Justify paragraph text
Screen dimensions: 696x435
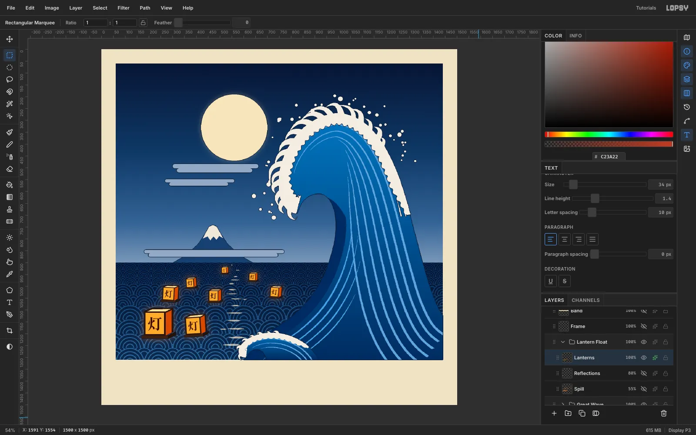click(x=592, y=239)
